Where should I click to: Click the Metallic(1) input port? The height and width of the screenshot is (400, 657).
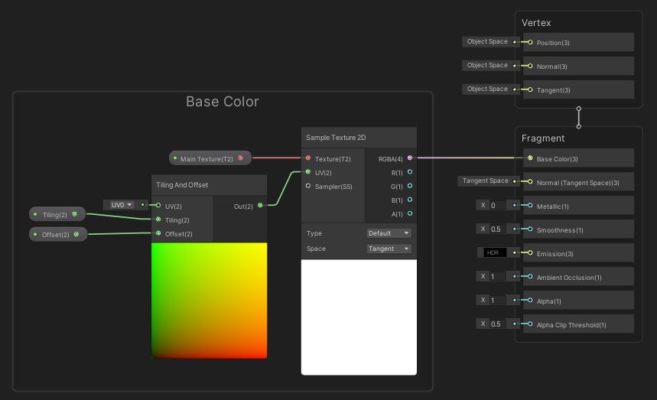pyautogui.click(x=530, y=205)
